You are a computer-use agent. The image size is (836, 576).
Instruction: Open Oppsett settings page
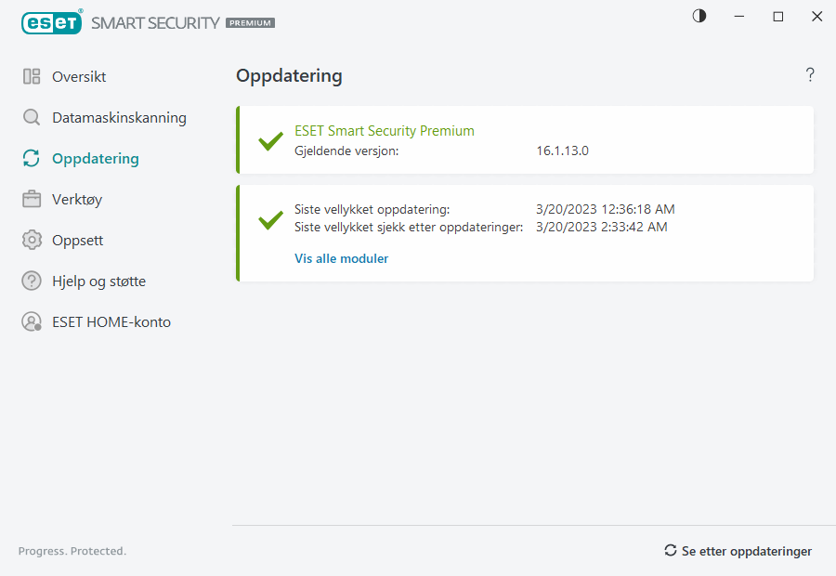77,241
